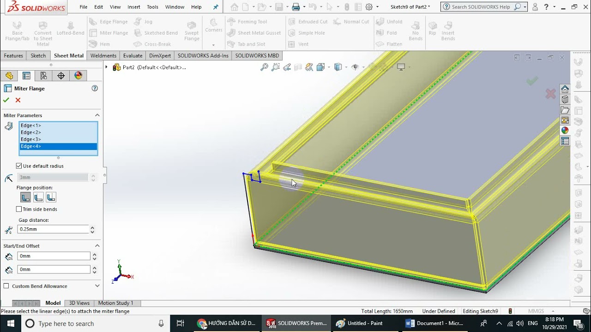
Task: Increment the Gap distance spinner up
Action: [92, 227]
